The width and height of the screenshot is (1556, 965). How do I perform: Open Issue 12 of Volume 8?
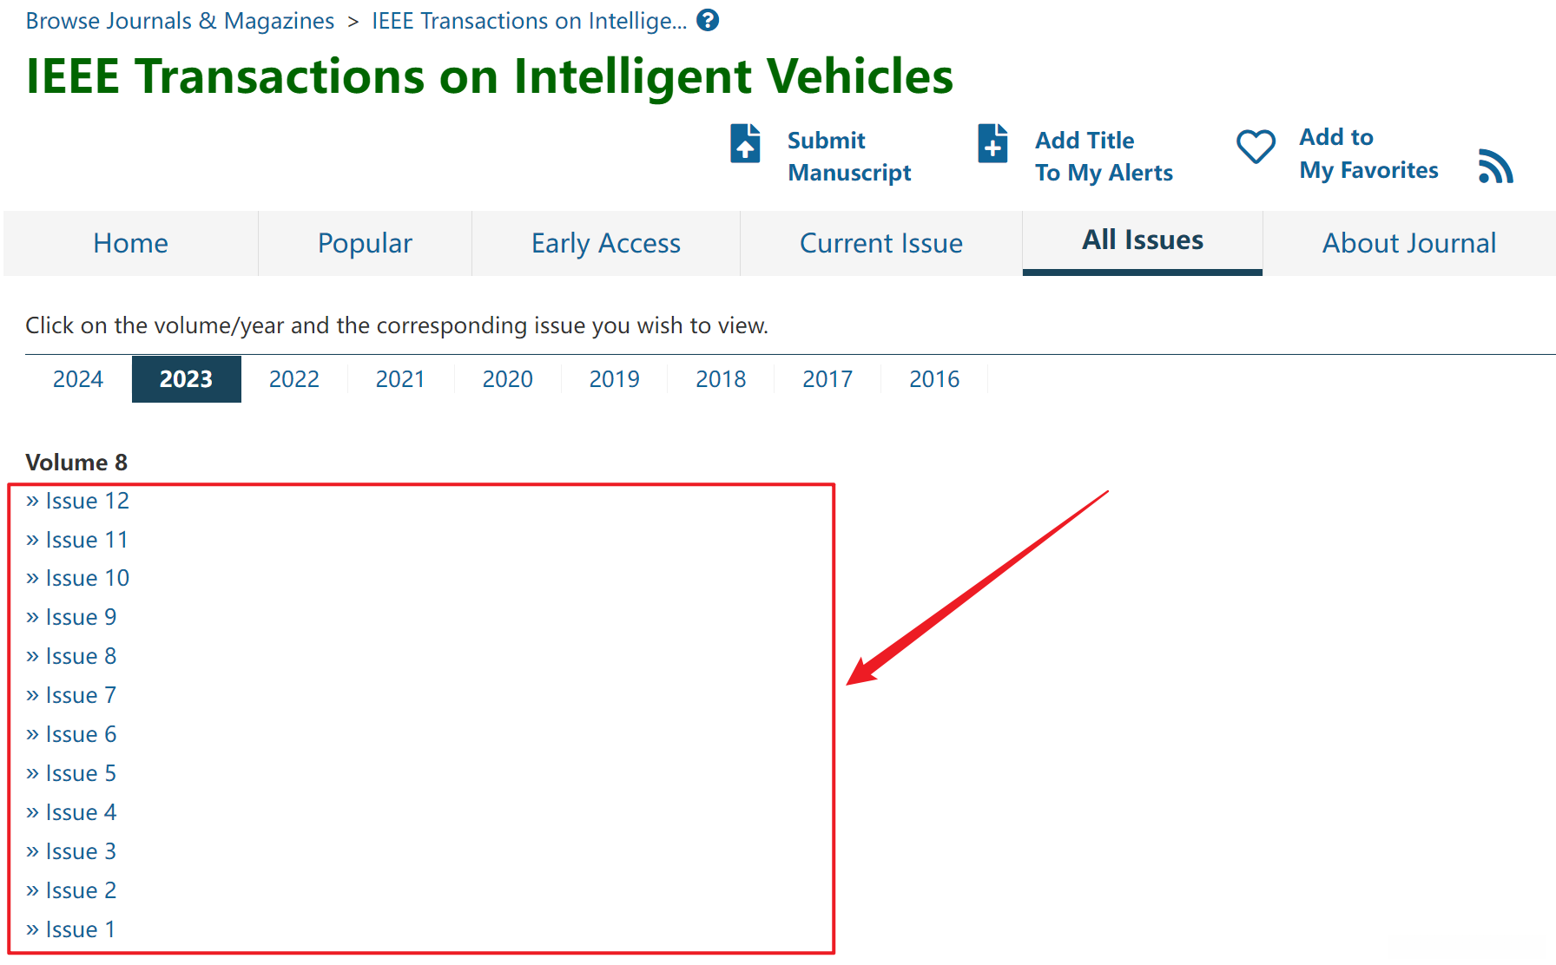pos(87,501)
